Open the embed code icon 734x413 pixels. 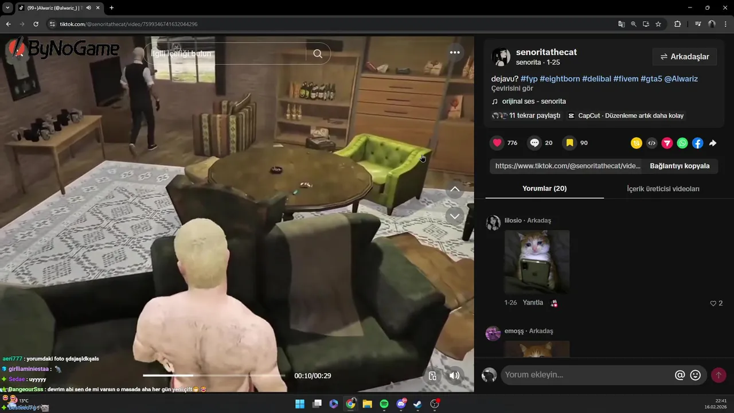pyautogui.click(x=651, y=143)
